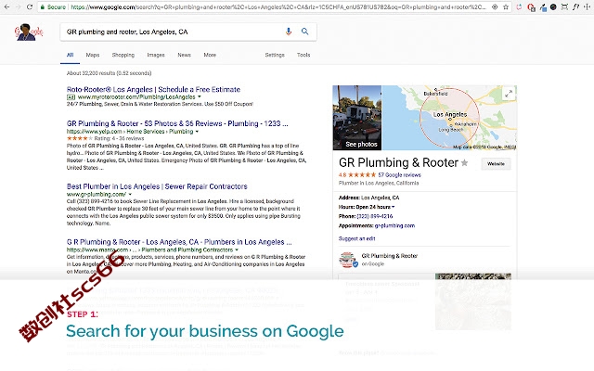Save GR Plumbing & Rooter with gray star

click(x=464, y=163)
